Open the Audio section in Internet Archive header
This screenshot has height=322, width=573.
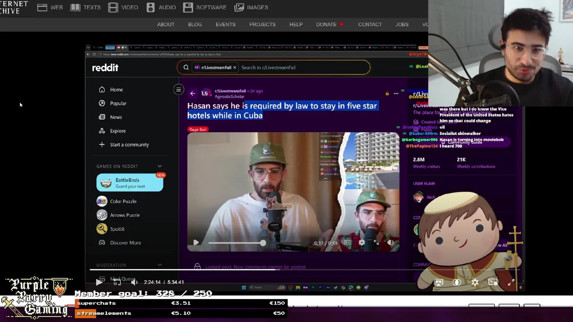(161, 7)
